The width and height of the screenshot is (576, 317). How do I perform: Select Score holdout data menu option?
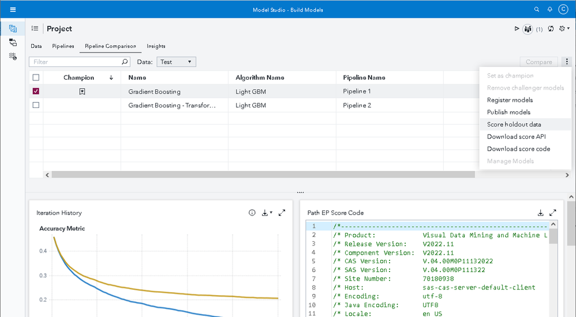tap(514, 124)
